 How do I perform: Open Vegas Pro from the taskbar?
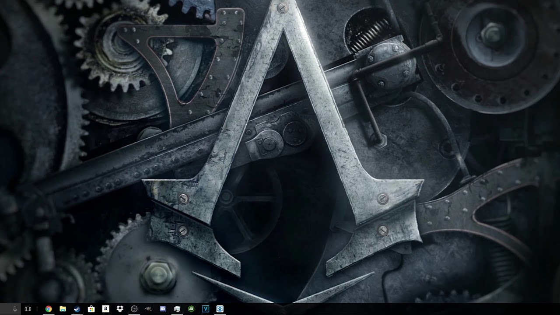(206, 309)
